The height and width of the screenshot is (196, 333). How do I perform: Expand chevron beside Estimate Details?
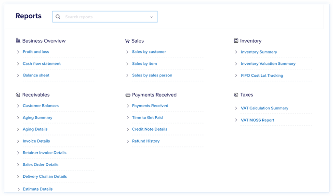click(x=18, y=189)
